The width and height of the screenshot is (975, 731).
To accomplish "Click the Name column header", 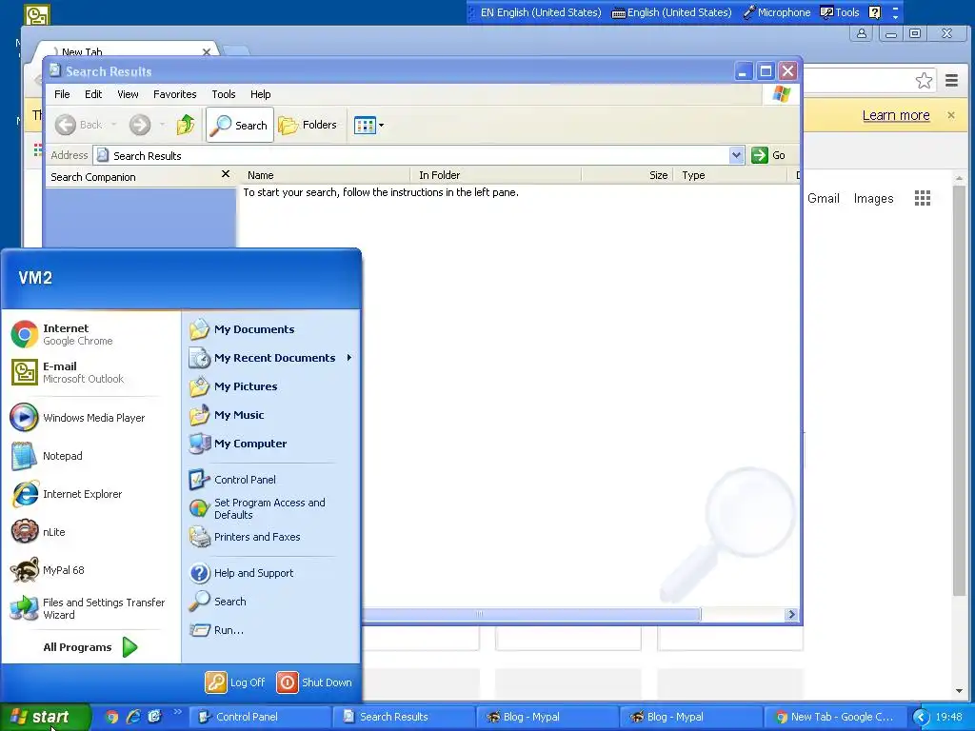I will (325, 175).
